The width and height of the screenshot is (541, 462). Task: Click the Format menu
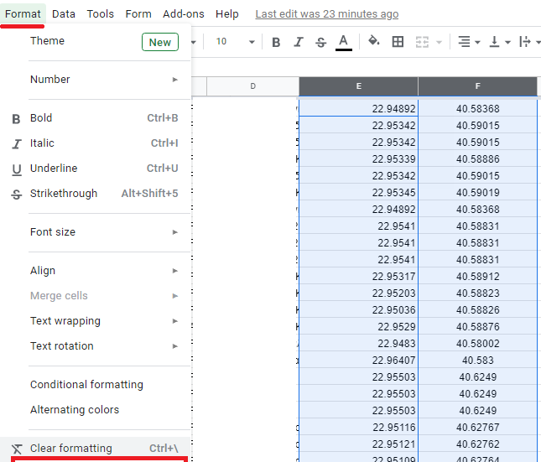pos(23,13)
